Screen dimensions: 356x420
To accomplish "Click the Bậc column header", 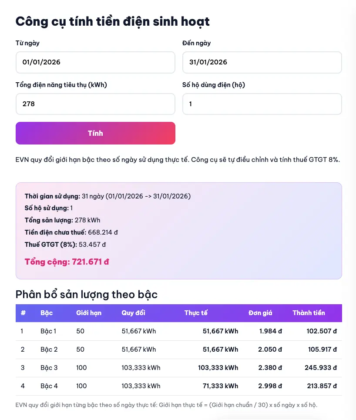I will (x=47, y=313).
